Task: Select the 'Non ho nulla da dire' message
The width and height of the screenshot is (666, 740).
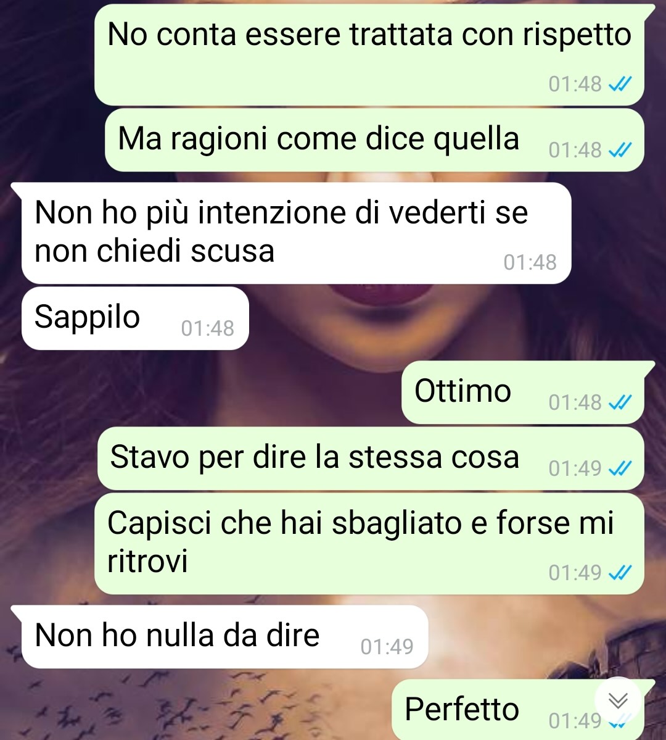Action: pyautogui.click(x=224, y=637)
